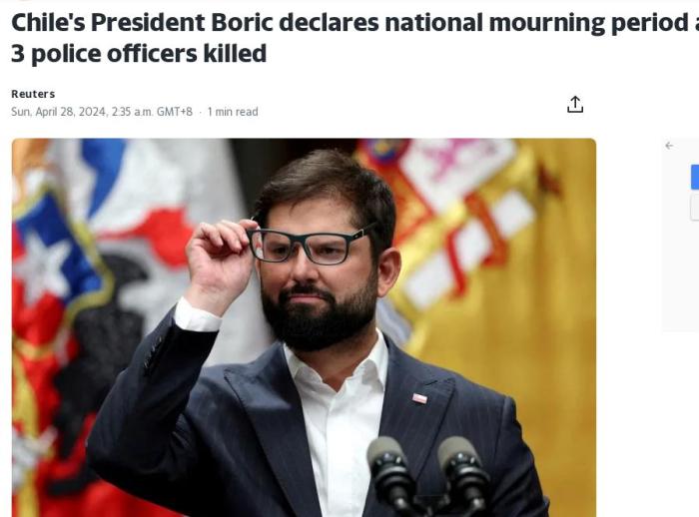Screen dimensions: 699x517
Task: Click the words 'national mourning period' in headline
Action: [537, 22]
